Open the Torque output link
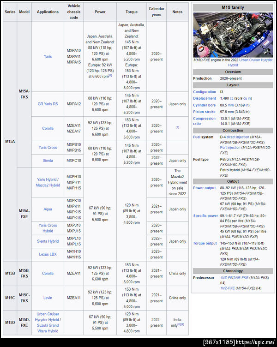Image resolution: width=277 pixels, height=347 pixels. [205, 244]
